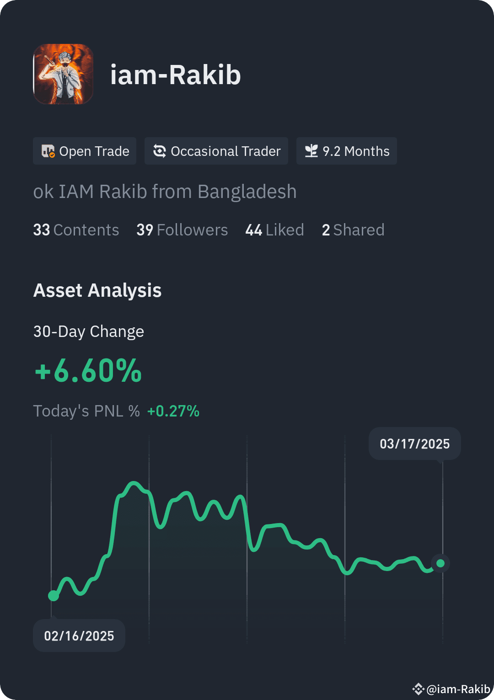Click the Occasional Trader cycle icon

(x=159, y=151)
